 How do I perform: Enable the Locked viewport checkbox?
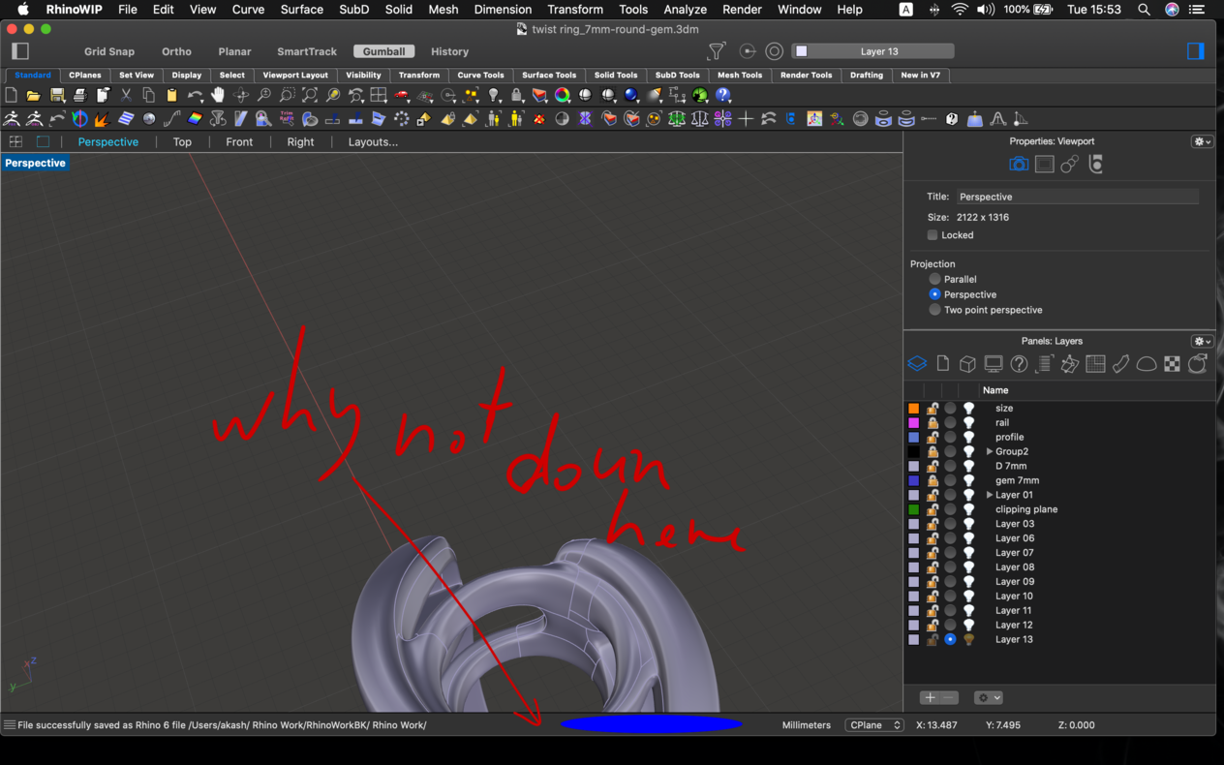coord(933,235)
